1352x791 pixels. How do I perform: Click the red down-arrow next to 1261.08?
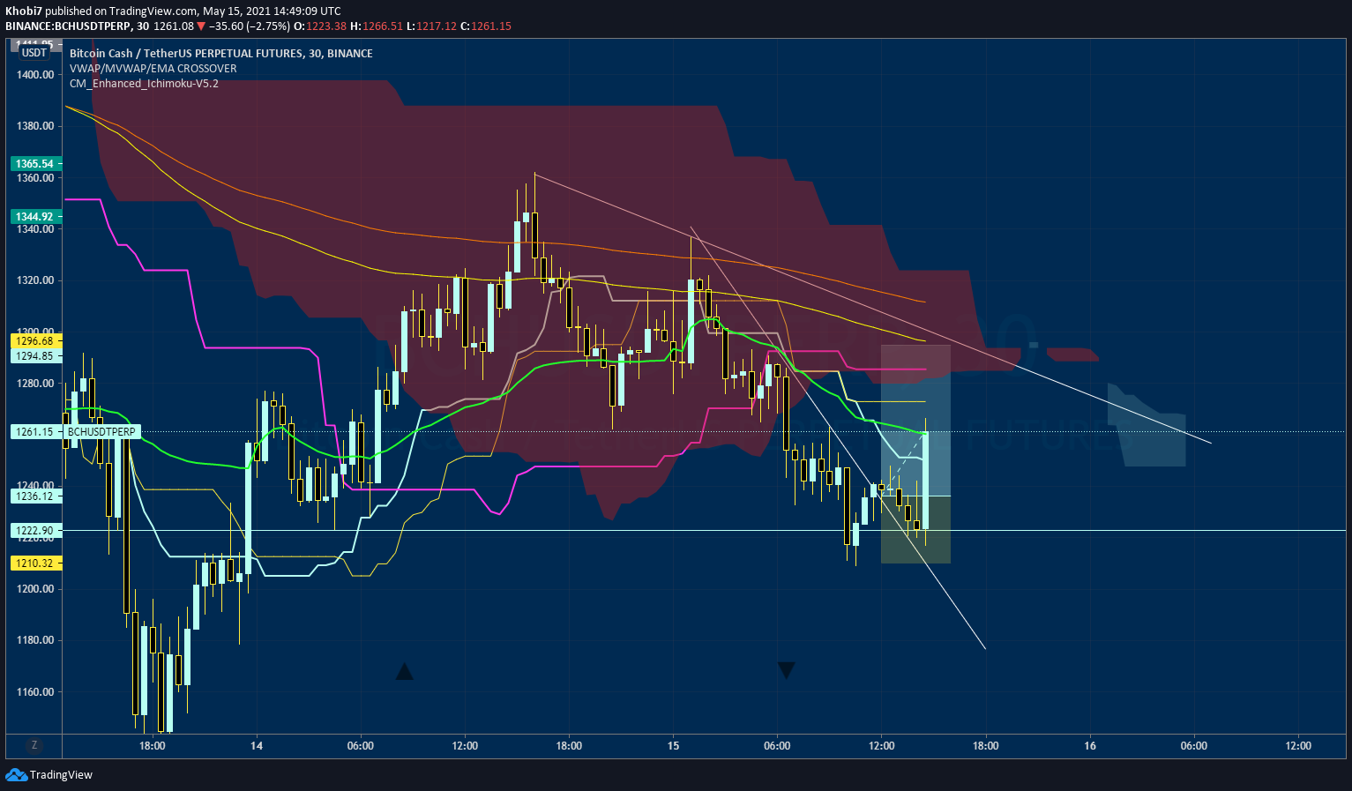click(201, 26)
